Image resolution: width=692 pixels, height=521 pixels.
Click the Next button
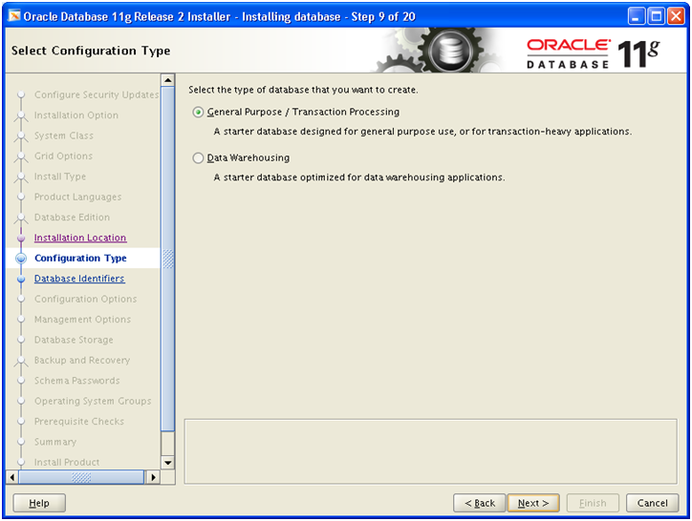(533, 503)
